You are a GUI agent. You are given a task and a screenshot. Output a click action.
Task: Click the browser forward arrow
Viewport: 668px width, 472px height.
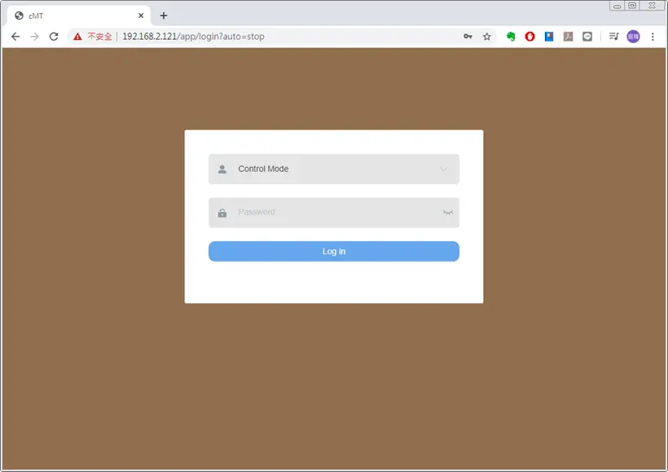(x=34, y=37)
